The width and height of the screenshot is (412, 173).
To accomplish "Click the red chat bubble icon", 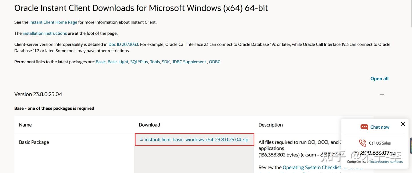I will point(364,127).
